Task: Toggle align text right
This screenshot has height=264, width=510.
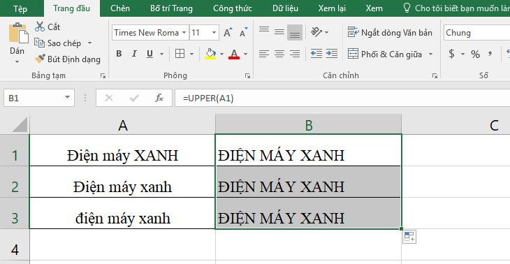Action: click(x=295, y=54)
